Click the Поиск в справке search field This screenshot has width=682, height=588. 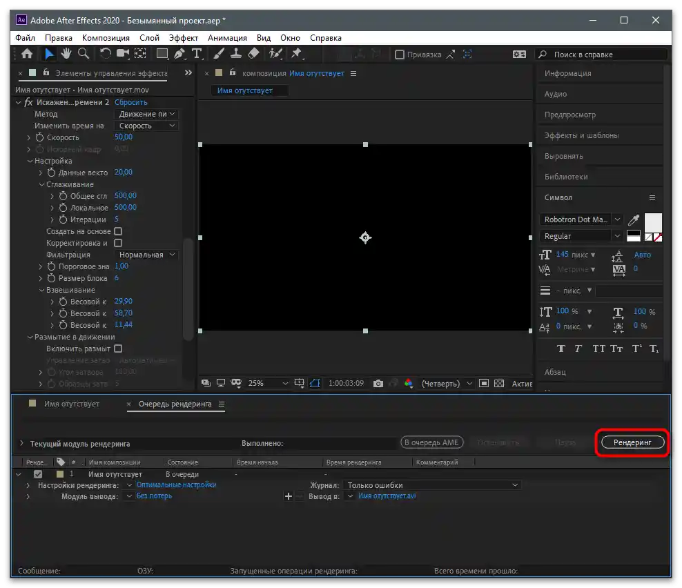pyautogui.click(x=607, y=55)
